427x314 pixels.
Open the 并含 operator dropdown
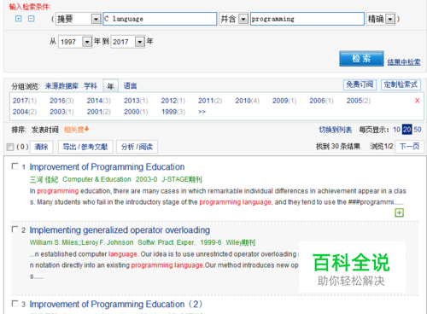243,19
